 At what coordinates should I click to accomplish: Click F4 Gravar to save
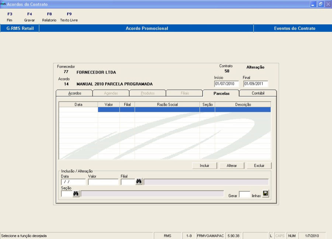click(x=30, y=17)
